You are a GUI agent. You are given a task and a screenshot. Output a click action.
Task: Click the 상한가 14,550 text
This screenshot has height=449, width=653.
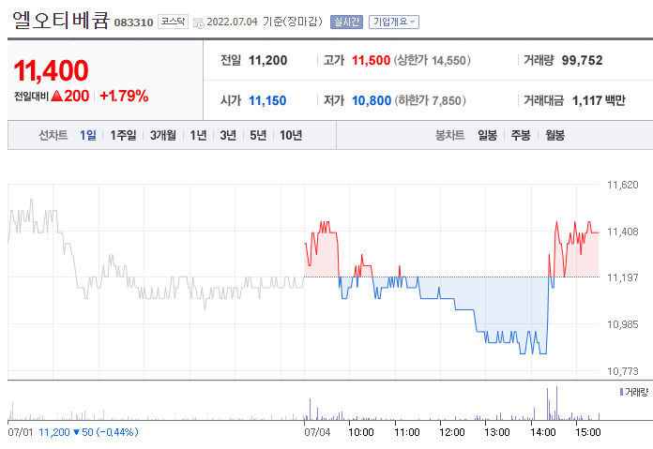(432, 60)
